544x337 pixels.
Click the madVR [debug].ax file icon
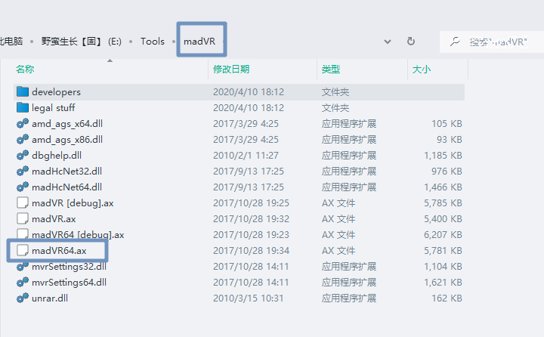[23, 203]
